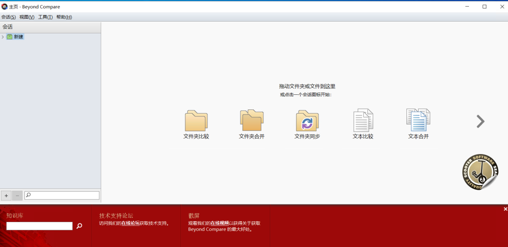
Task: Open the 视图(V) menu
Action: coord(27,17)
